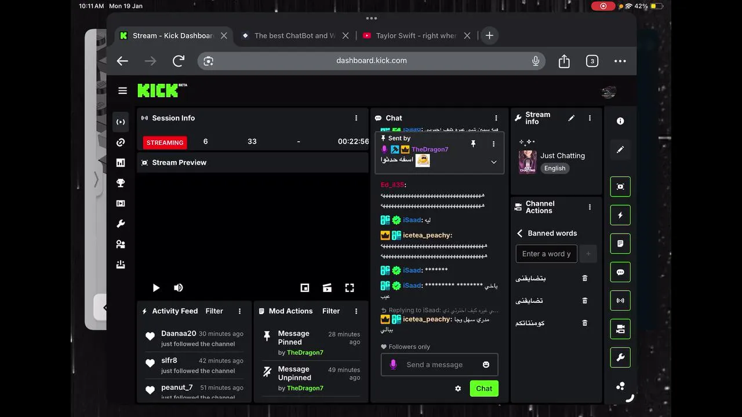Screen dimensions: 742x417
Task: Edit stream info with pencil icon
Action: (x=572, y=118)
